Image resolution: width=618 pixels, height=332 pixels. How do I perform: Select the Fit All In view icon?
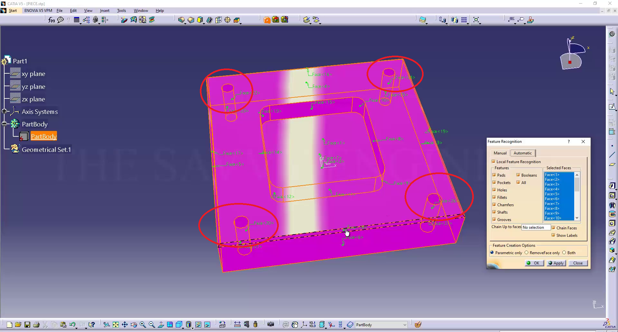pyautogui.click(x=116, y=325)
